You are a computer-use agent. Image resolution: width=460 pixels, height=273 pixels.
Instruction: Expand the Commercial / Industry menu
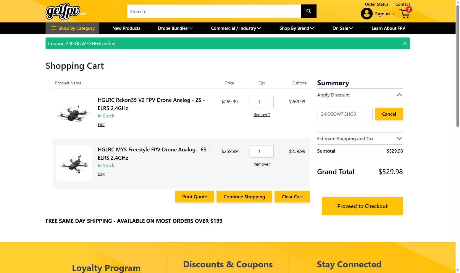236,28
